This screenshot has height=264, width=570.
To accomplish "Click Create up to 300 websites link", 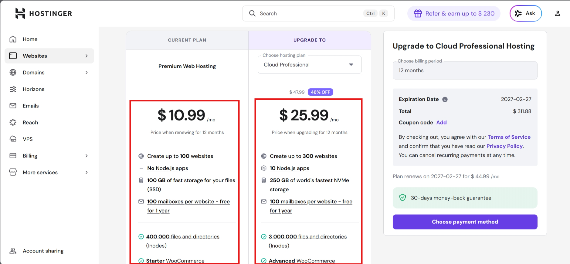I will (303, 156).
